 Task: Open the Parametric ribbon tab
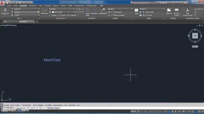pyautogui.click(x=33, y=6)
